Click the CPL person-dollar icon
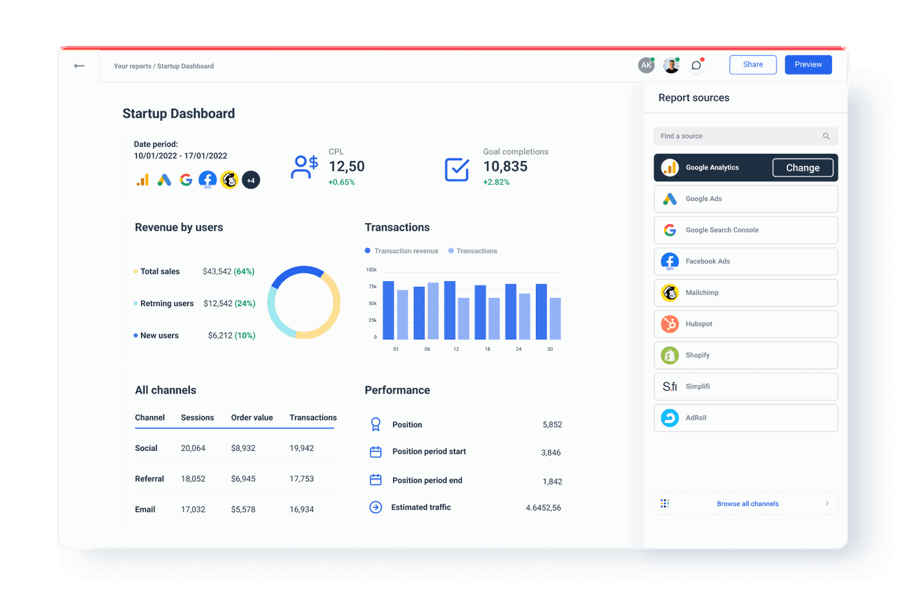Viewport: 905px width, 599px height. (304, 166)
